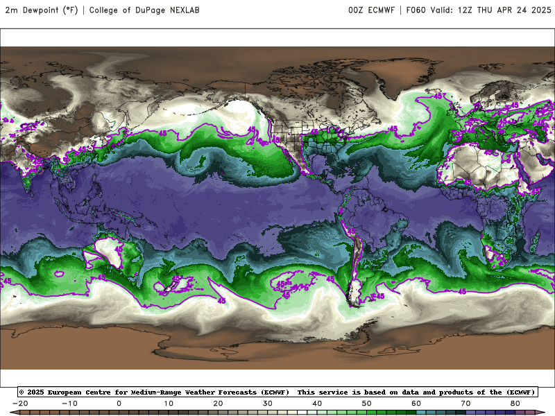Image resolution: width=555 pixels, height=416 pixels.
Task: Click the '-20' color scale label
Action: 20,404
